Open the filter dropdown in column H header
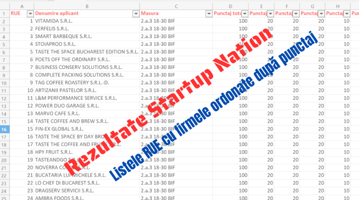 [347, 13]
